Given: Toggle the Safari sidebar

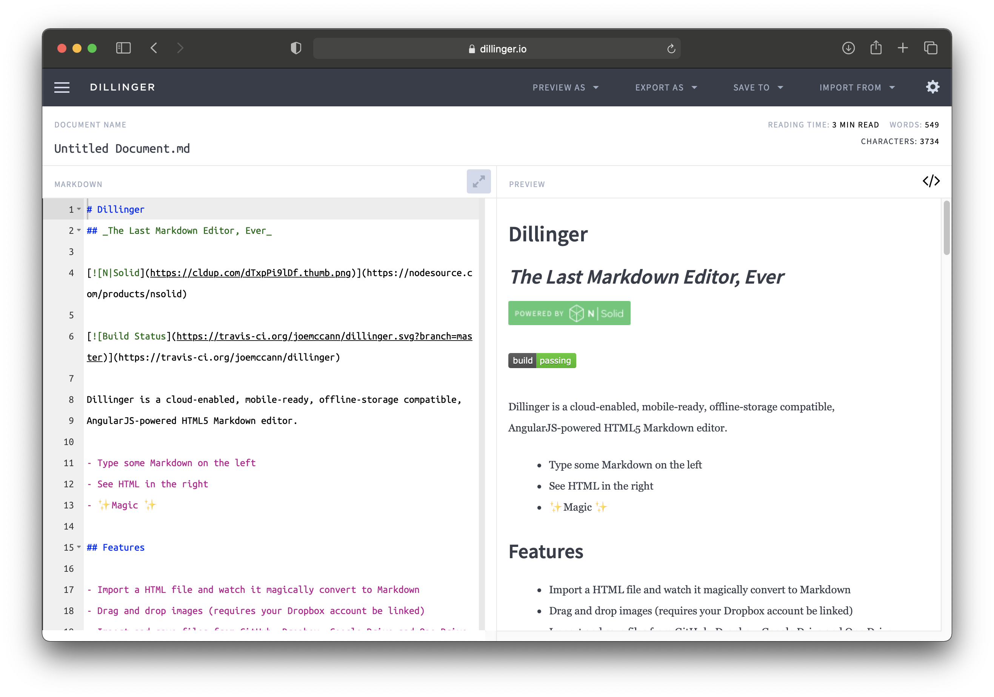Looking at the screenshot, I should (123, 48).
